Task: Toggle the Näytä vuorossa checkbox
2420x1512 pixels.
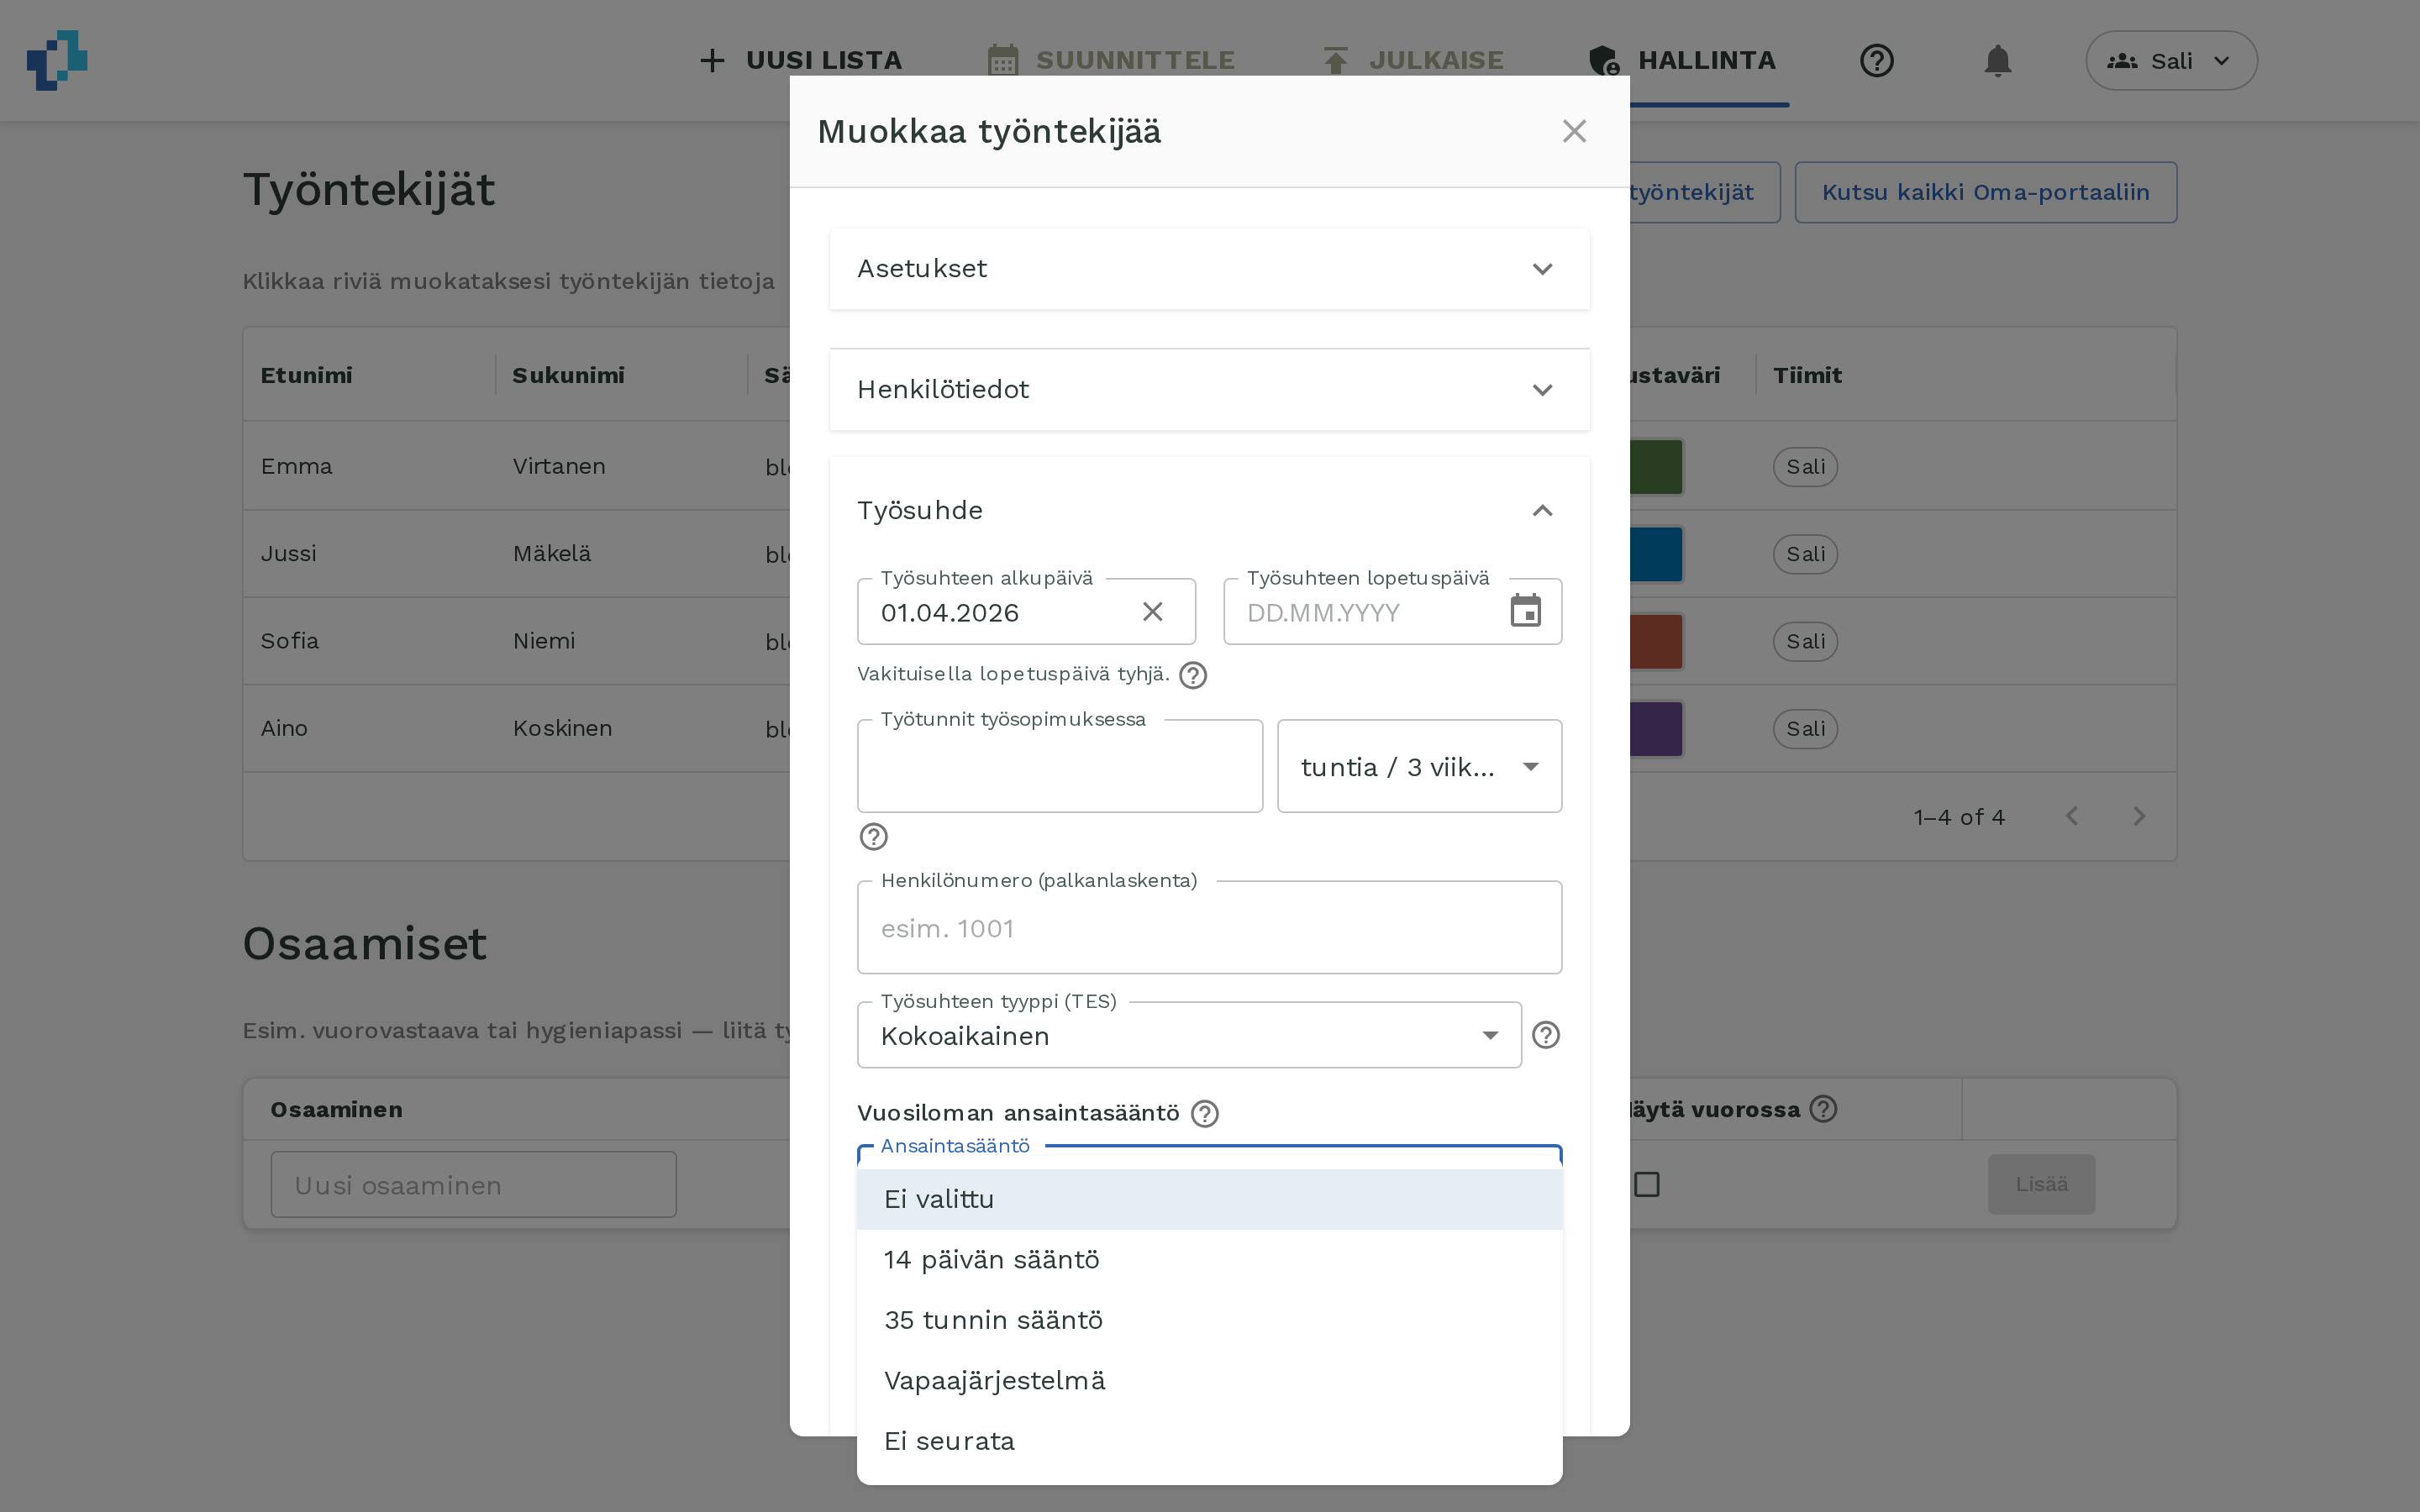Action: point(1646,1184)
